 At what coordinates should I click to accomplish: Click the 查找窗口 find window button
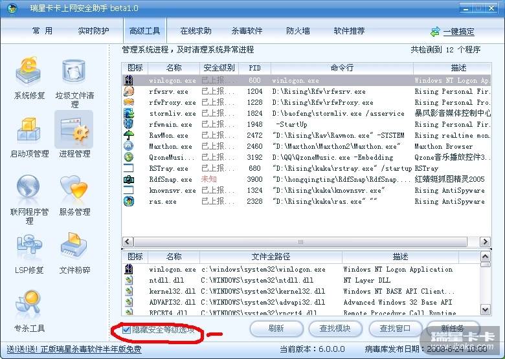[395, 329]
